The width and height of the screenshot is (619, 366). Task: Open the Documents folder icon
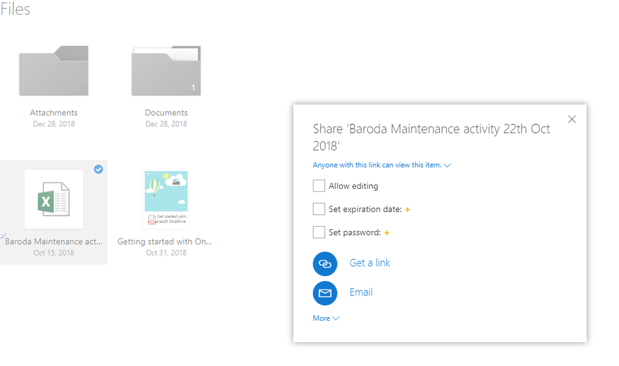(165, 71)
